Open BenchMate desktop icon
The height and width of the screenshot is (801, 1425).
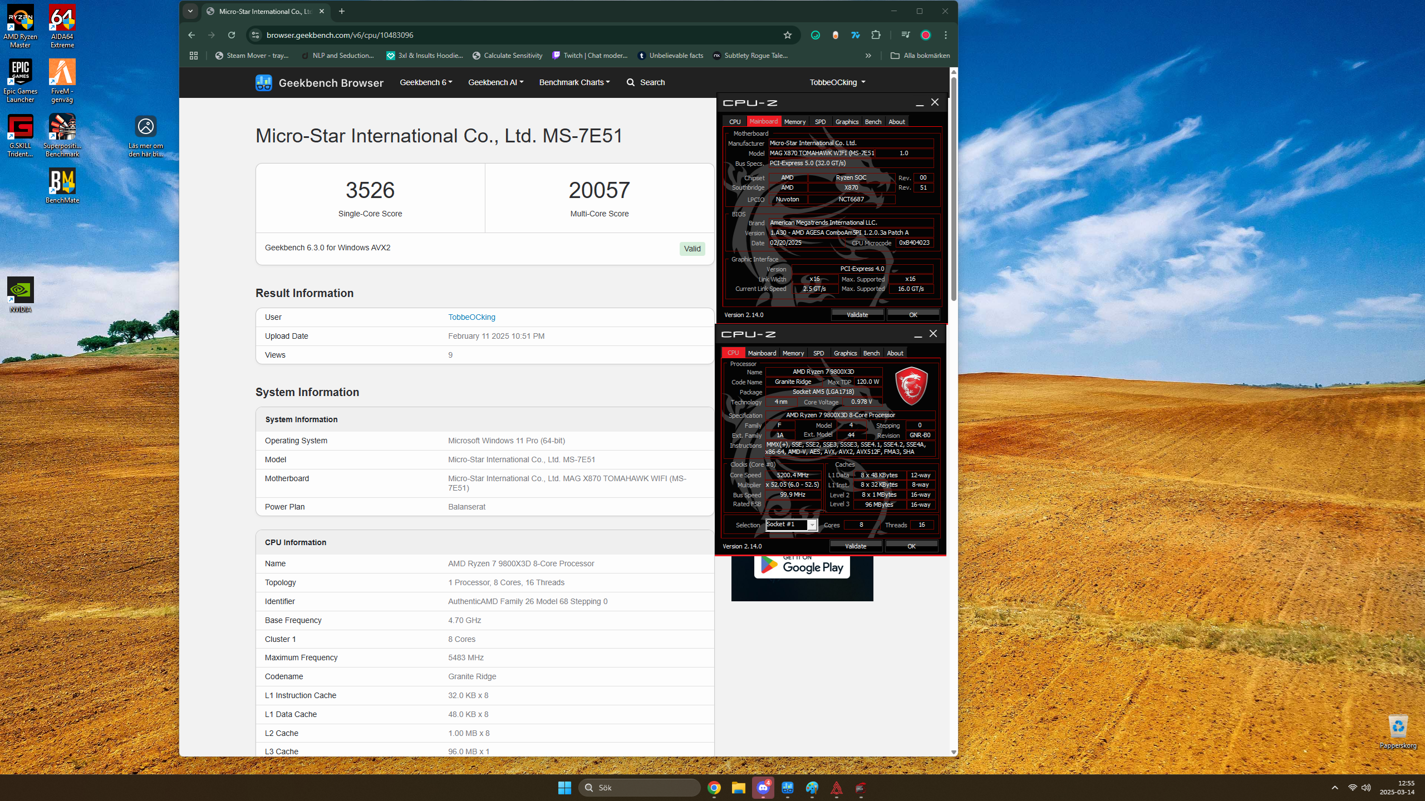click(x=62, y=186)
